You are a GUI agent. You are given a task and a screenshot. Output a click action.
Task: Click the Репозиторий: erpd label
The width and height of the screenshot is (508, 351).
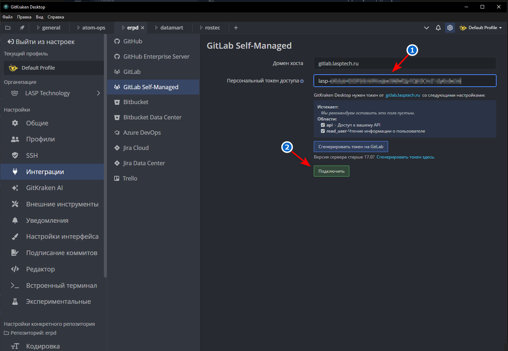coord(30,333)
